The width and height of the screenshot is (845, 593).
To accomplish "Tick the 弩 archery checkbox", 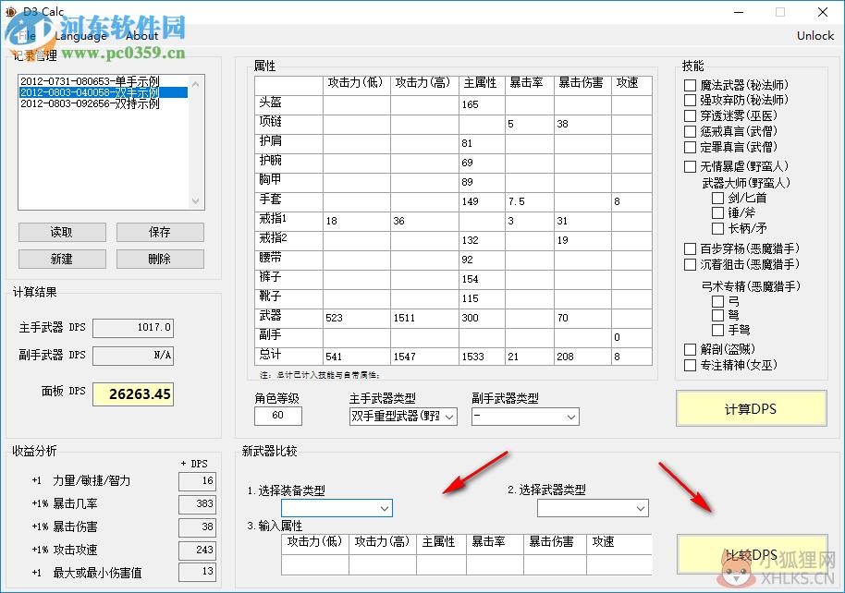I will [717, 315].
